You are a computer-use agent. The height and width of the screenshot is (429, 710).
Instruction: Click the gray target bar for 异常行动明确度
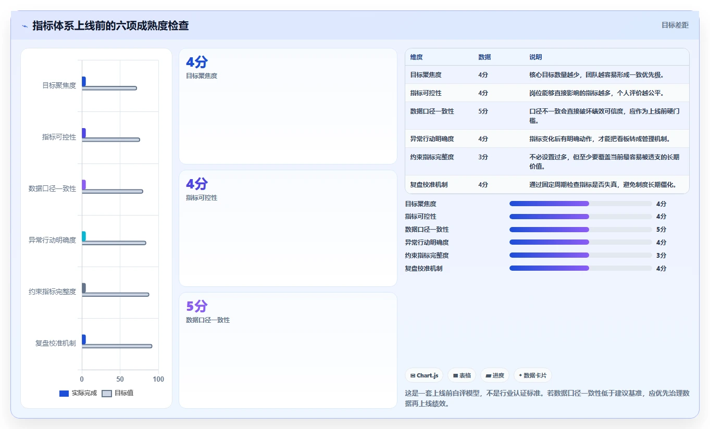(114, 243)
